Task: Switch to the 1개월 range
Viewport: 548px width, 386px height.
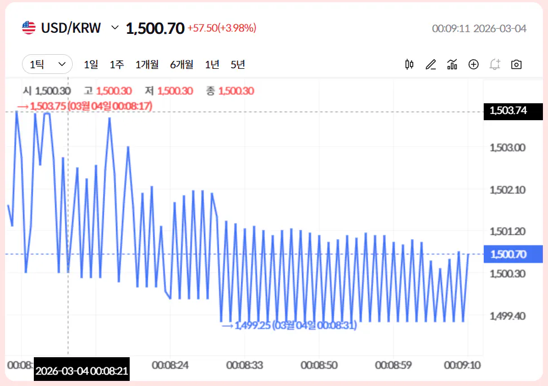Action: click(x=147, y=64)
